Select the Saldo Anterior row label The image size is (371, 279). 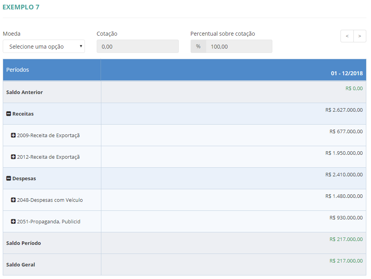pyautogui.click(x=24, y=92)
